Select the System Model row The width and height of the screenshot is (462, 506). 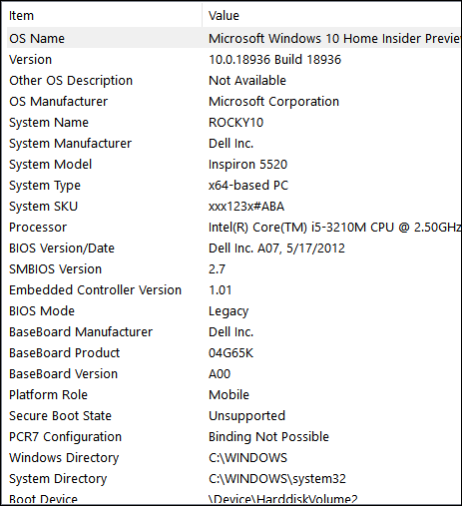pos(233,165)
